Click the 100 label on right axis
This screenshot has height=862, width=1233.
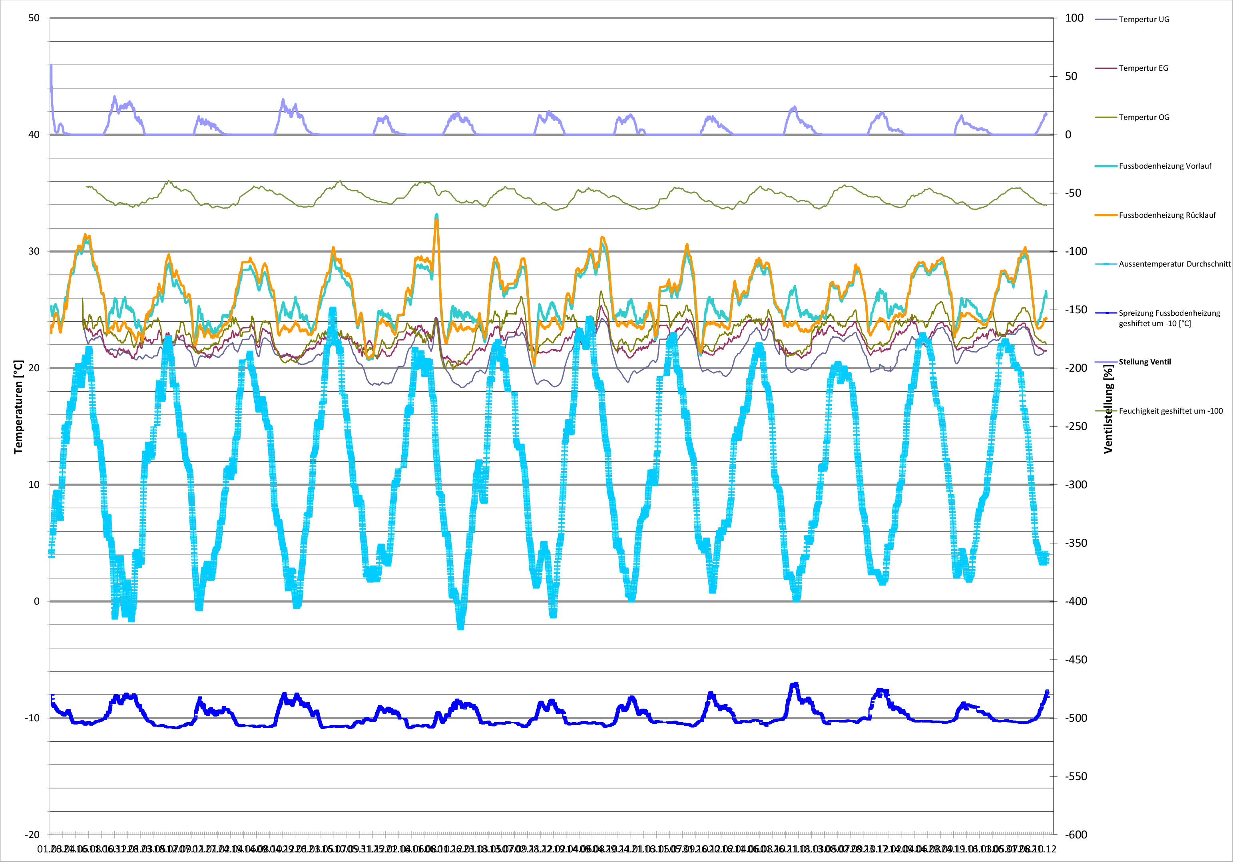(x=1074, y=18)
